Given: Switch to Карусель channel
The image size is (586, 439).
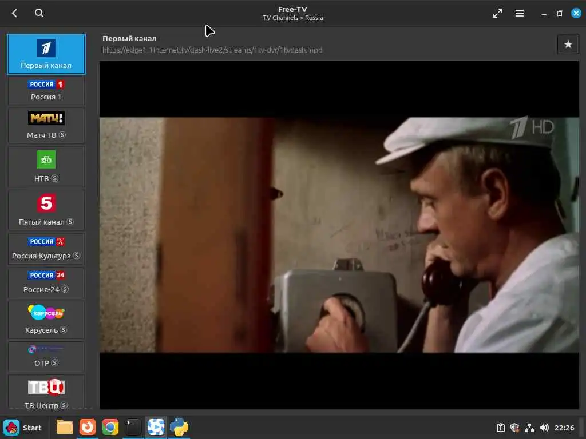Looking at the screenshot, I should point(46,320).
